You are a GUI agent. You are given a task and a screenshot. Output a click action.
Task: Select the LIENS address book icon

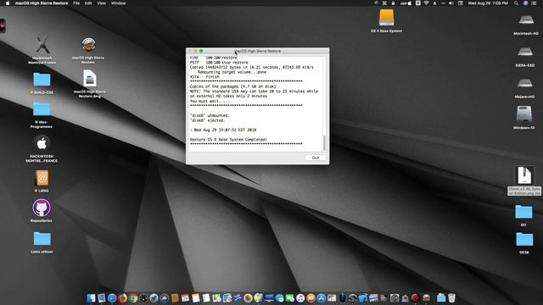click(42, 178)
